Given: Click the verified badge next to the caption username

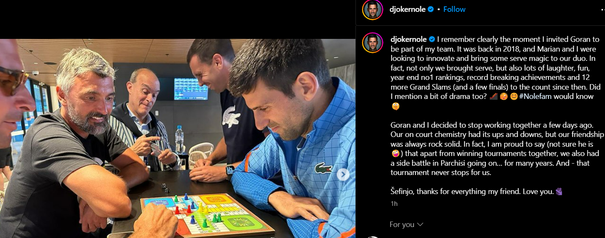Looking at the screenshot, I should click(432, 39).
